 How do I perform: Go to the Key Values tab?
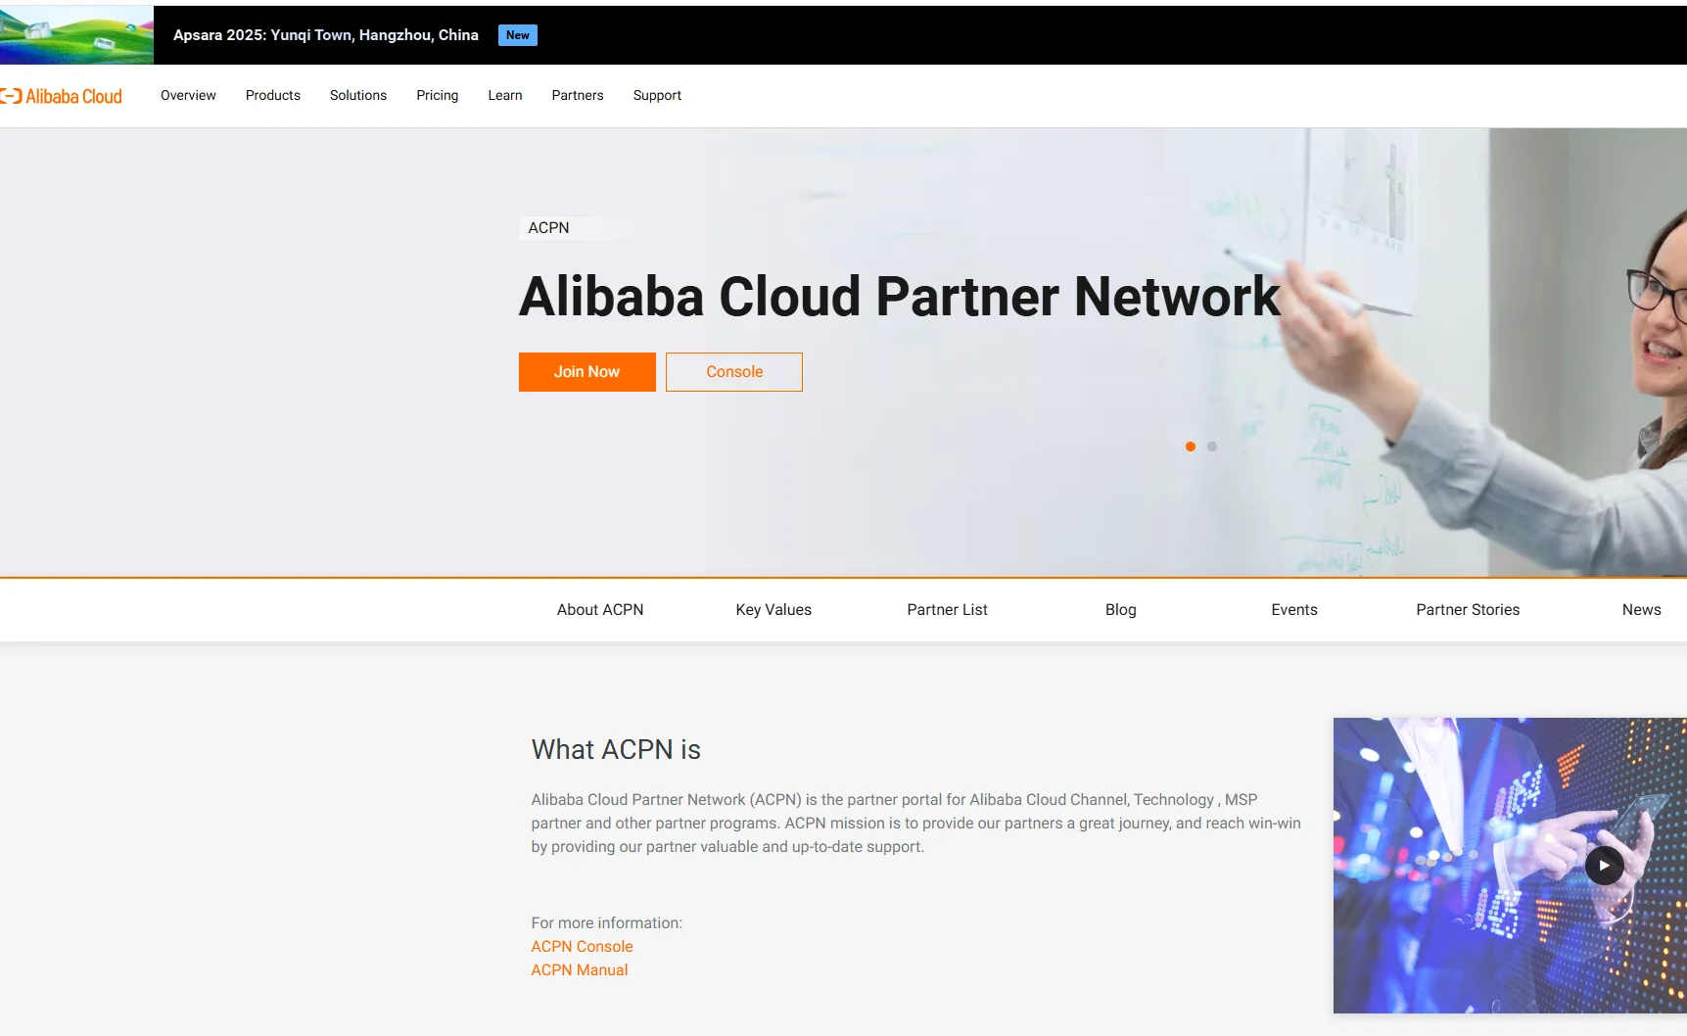[773, 609]
